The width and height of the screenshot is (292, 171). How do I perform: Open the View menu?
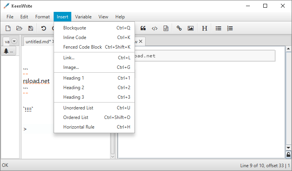pos(103,17)
